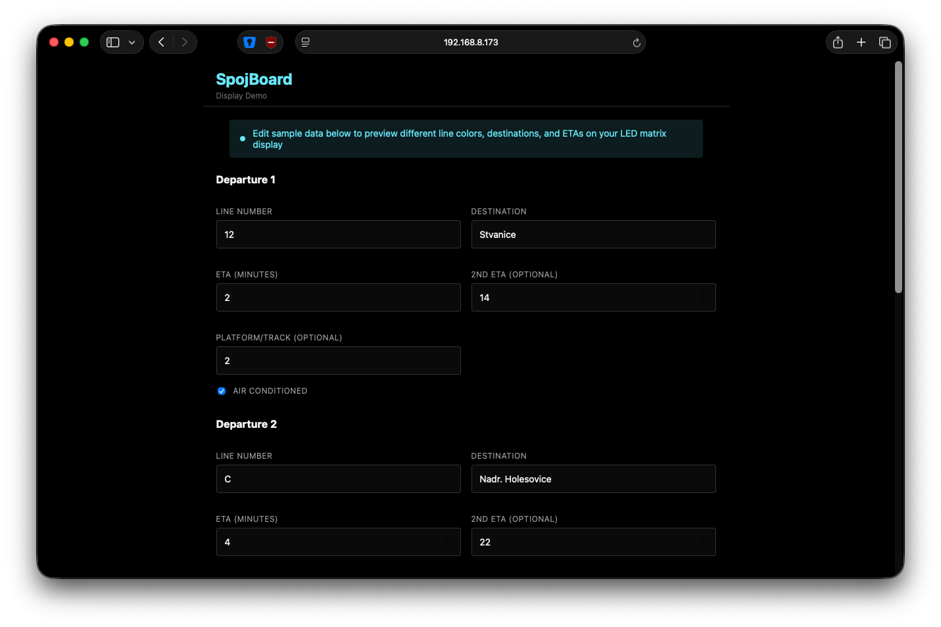This screenshot has width=941, height=627.
Task: Click the Departure 2 2nd ETA stepper
Action: pyautogui.click(x=702, y=542)
